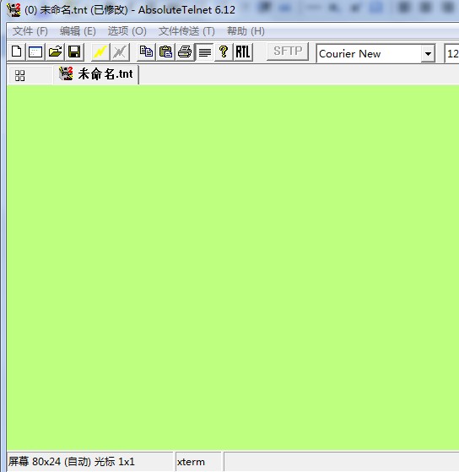The width and height of the screenshot is (459, 472).
Task: Click the AbsoluteTelnet title bar app icon
Action: click(13, 9)
